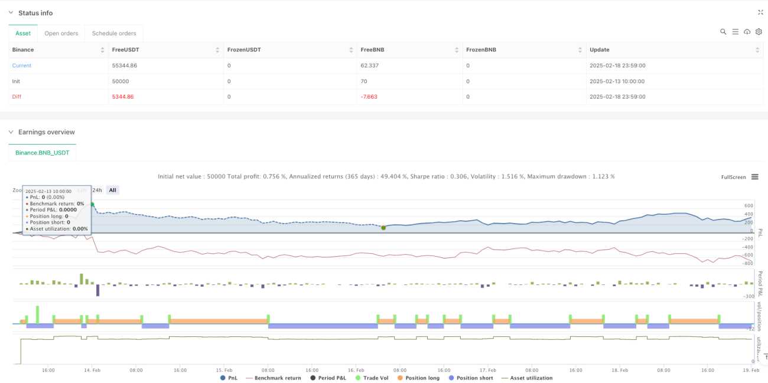Open the chart hamburger menu next to FullScreen
The height and width of the screenshot is (383, 768).
pyautogui.click(x=754, y=177)
